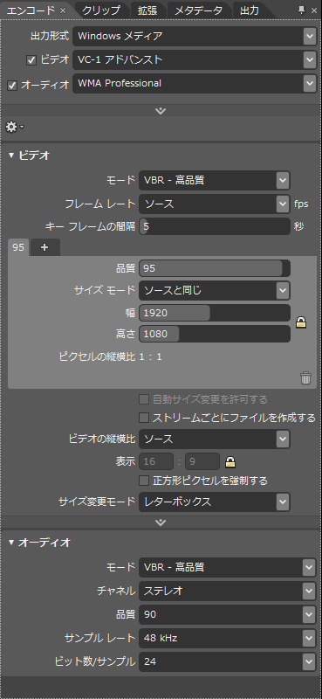Open the WMA Professional audio codec dropdown
The image size is (322, 699).
195,83
